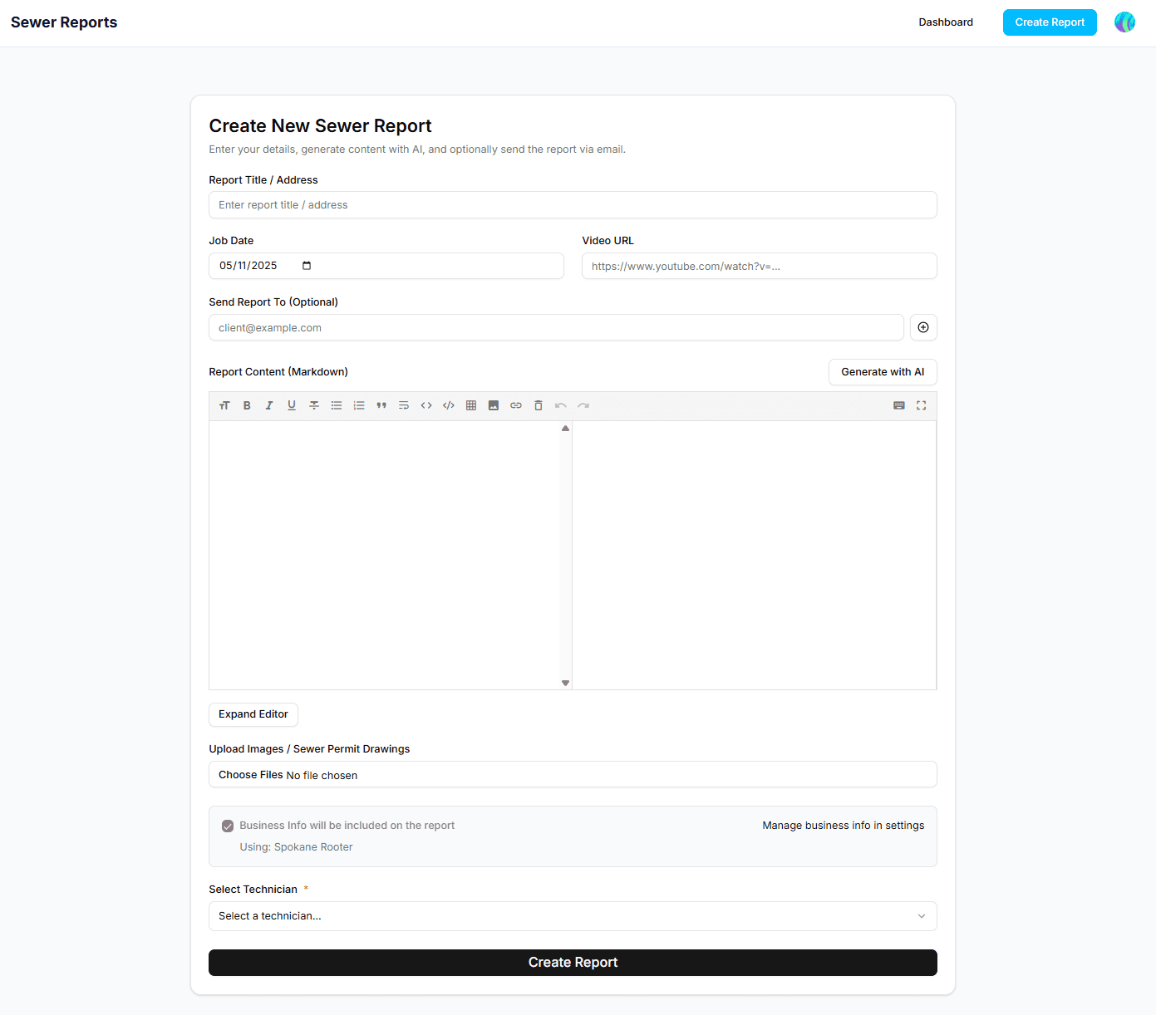Generate report content with AI
The width and height of the screenshot is (1156, 1015).
pyautogui.click(x=883, y=372)
